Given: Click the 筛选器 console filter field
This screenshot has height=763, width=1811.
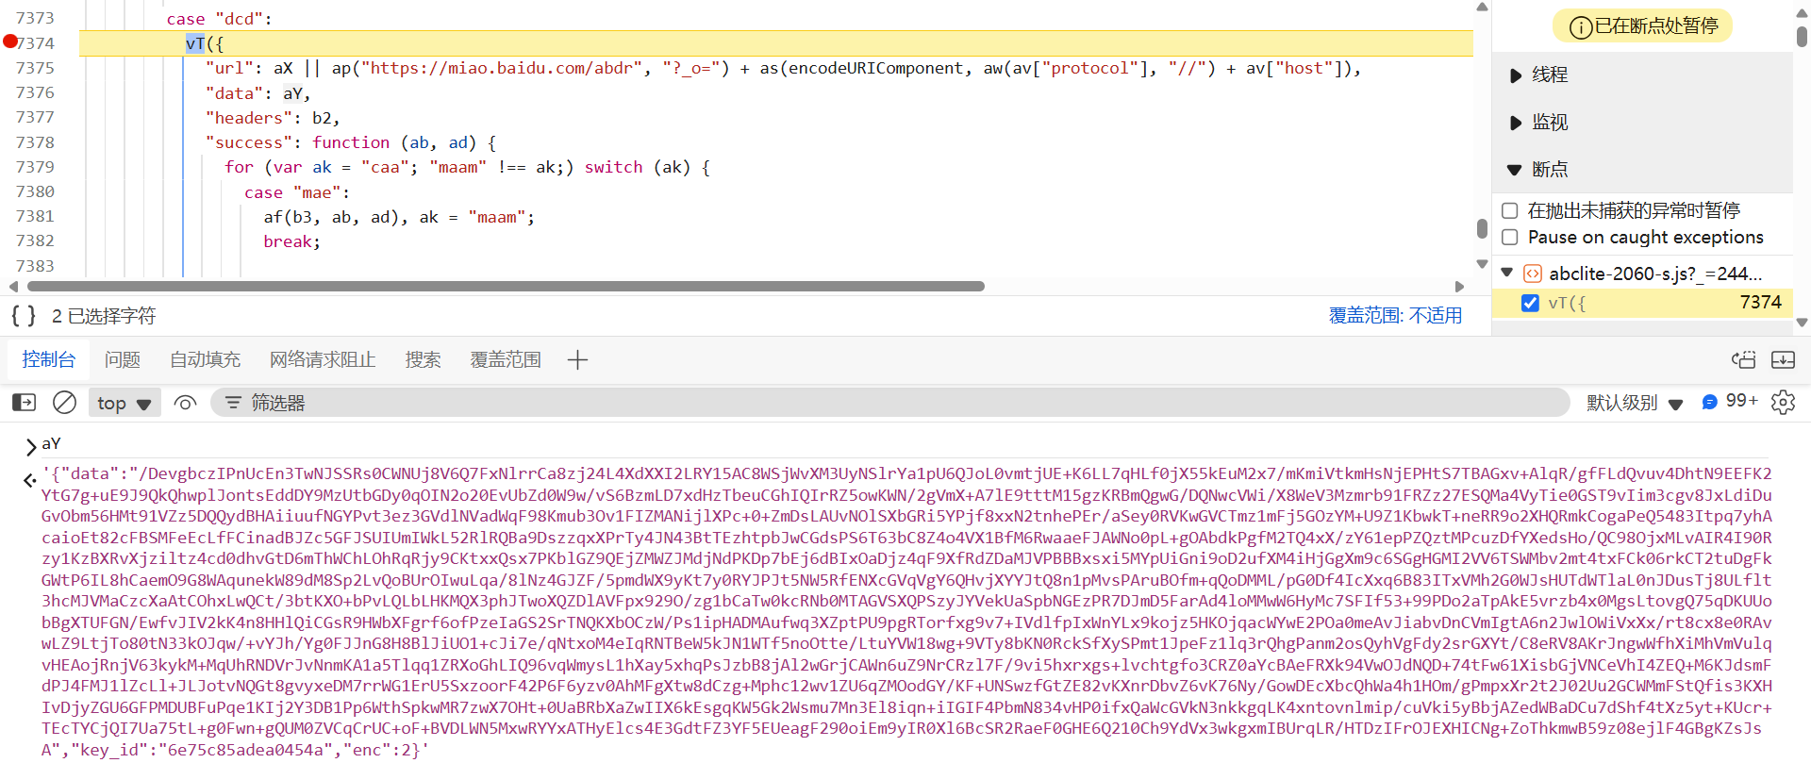Looking at the screenshot, I should (889, 403).
